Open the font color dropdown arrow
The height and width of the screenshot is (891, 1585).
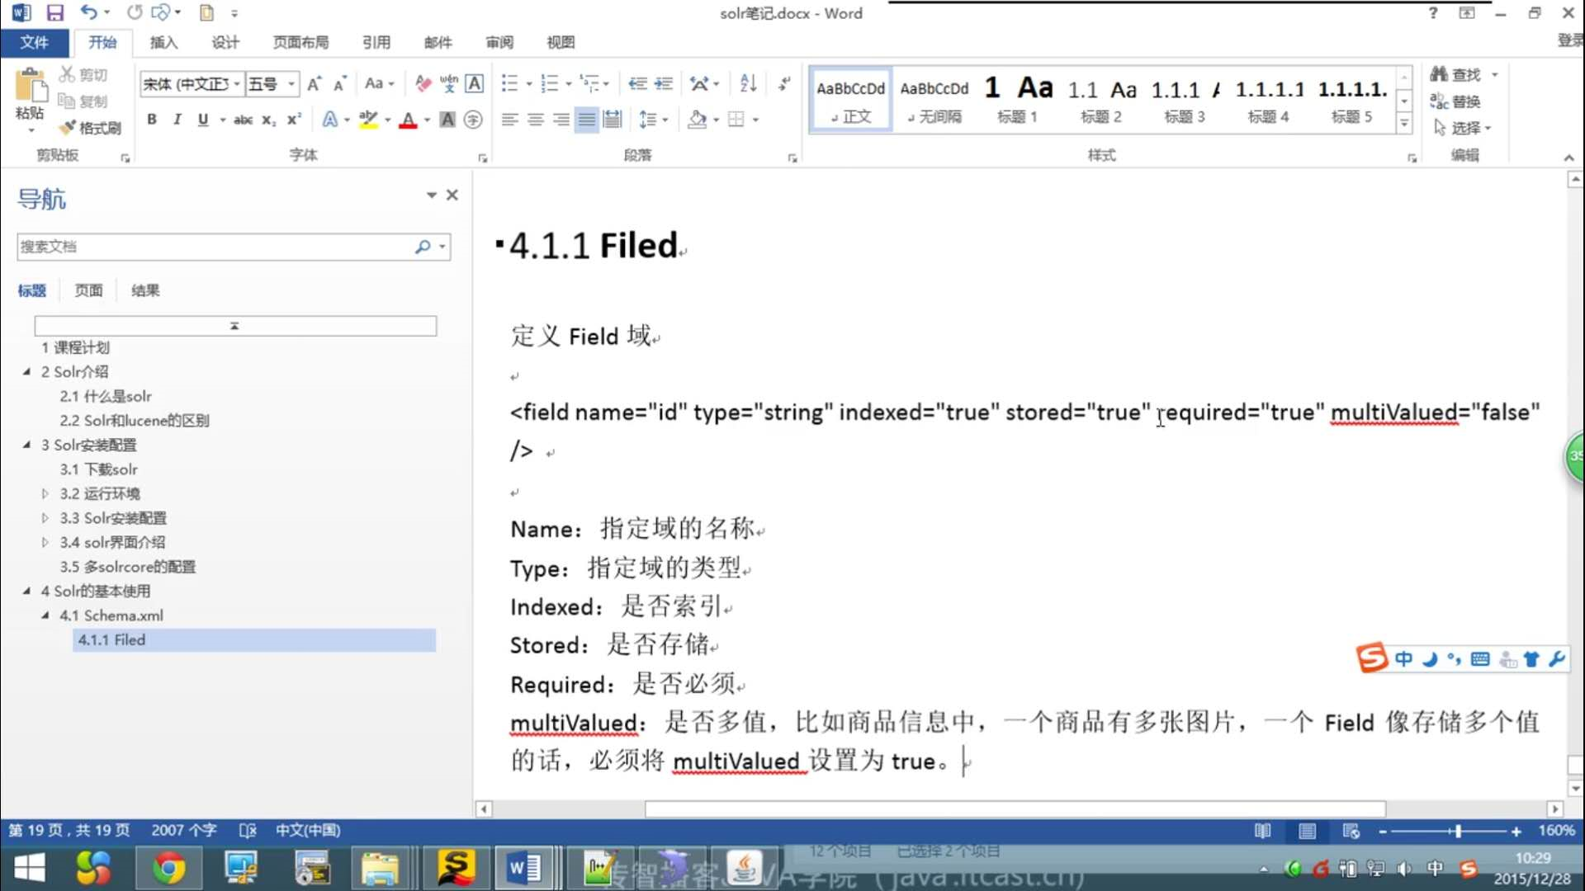coord(427,120)
